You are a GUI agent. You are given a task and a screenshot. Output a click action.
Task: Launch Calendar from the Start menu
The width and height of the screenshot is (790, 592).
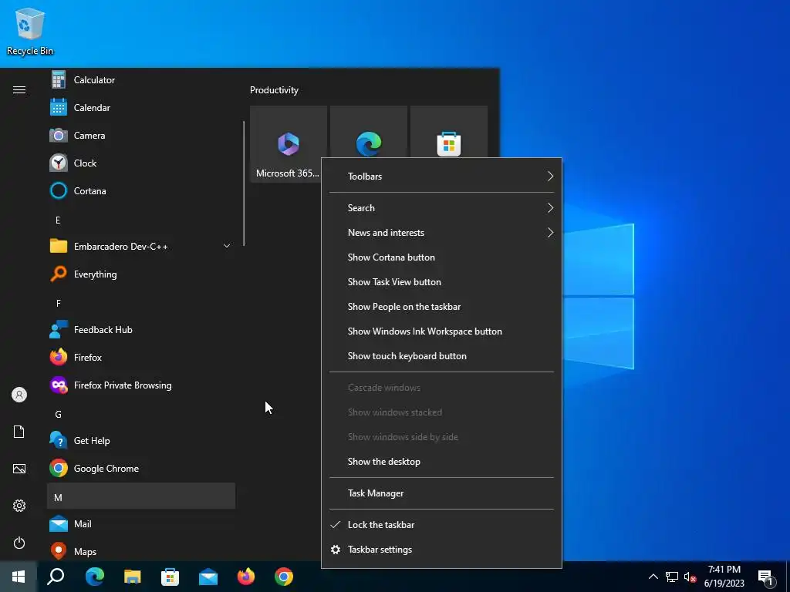pos(141,108)
